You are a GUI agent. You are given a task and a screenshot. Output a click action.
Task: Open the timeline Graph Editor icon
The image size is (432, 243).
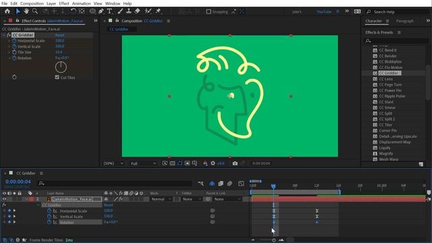(x=241, y=183)
